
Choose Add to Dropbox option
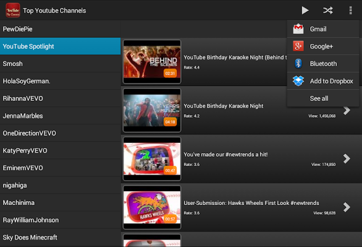[x=323, y=81]
